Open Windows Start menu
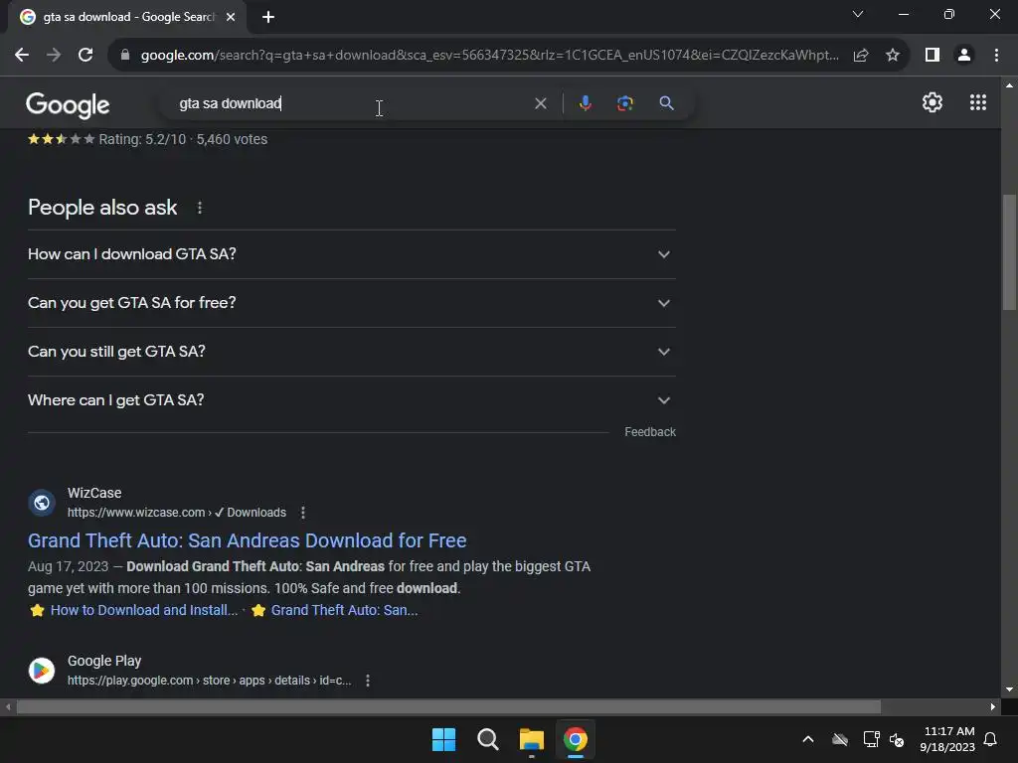The image size is (1018, 763). pos(444,739)
